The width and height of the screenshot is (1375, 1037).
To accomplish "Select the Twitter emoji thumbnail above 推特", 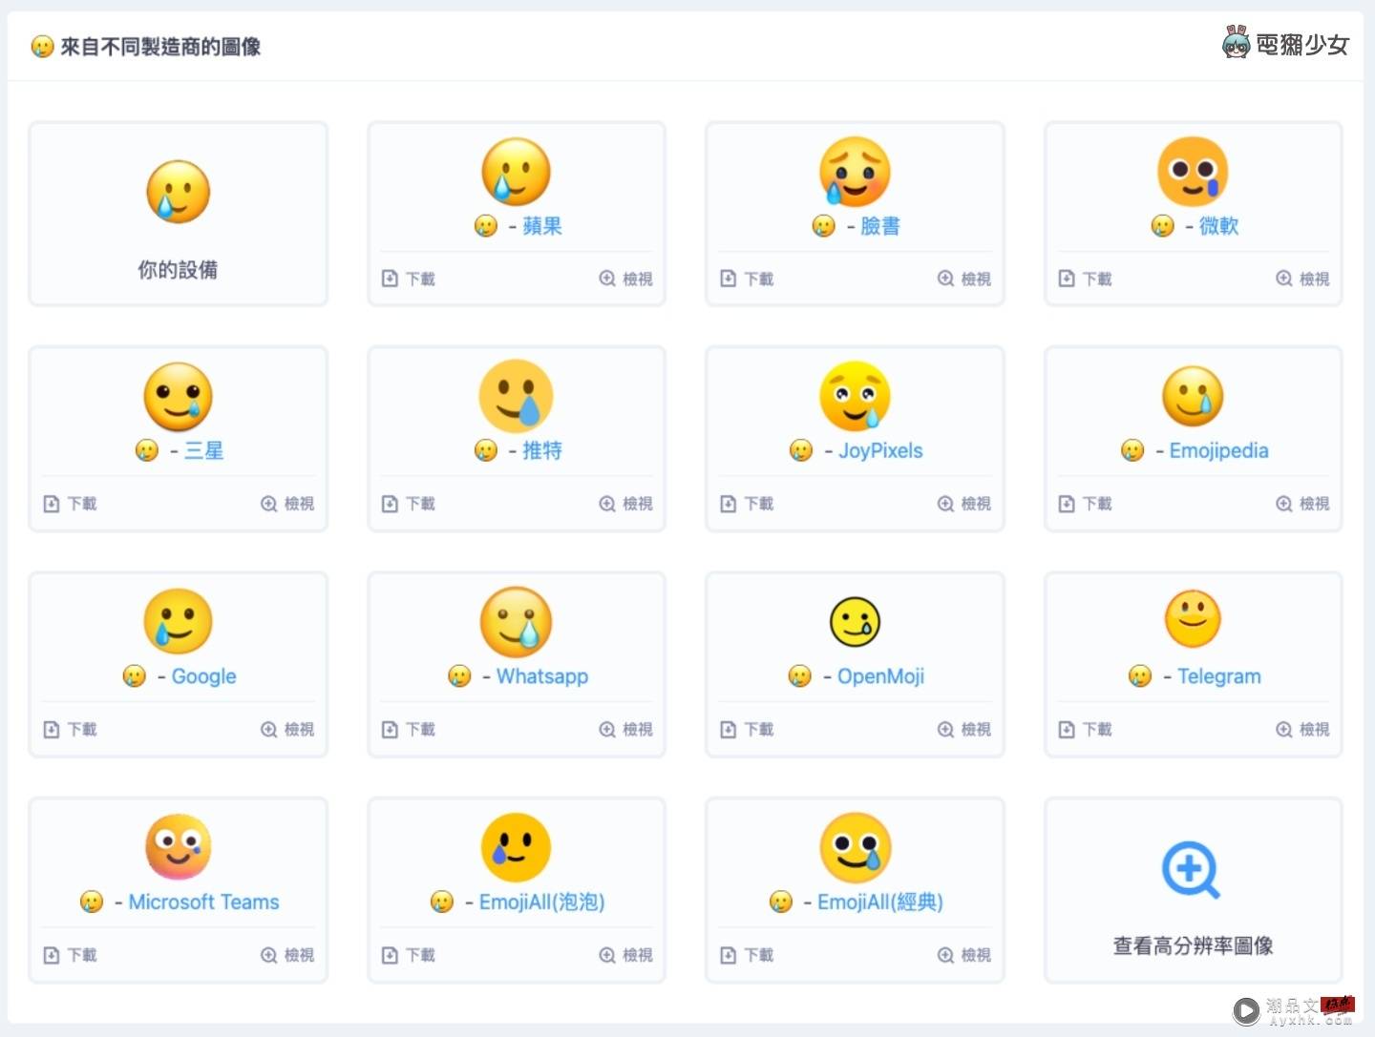I will (x=517, y=397).
